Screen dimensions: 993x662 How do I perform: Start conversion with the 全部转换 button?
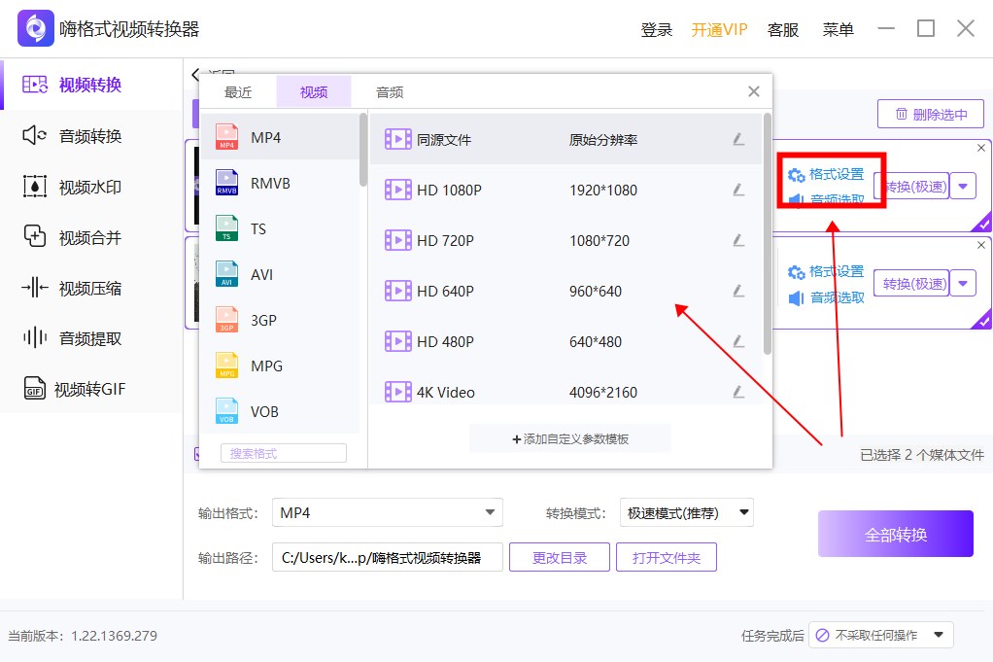click(895, 534)
